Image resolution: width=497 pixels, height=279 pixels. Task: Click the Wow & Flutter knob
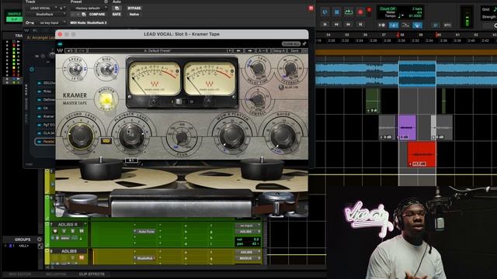click(x=232, y=136)
